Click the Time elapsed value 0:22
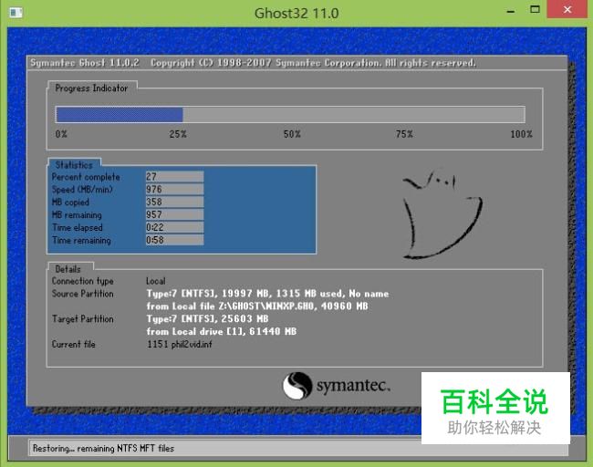The image size is (593, 467). [175, 227]
